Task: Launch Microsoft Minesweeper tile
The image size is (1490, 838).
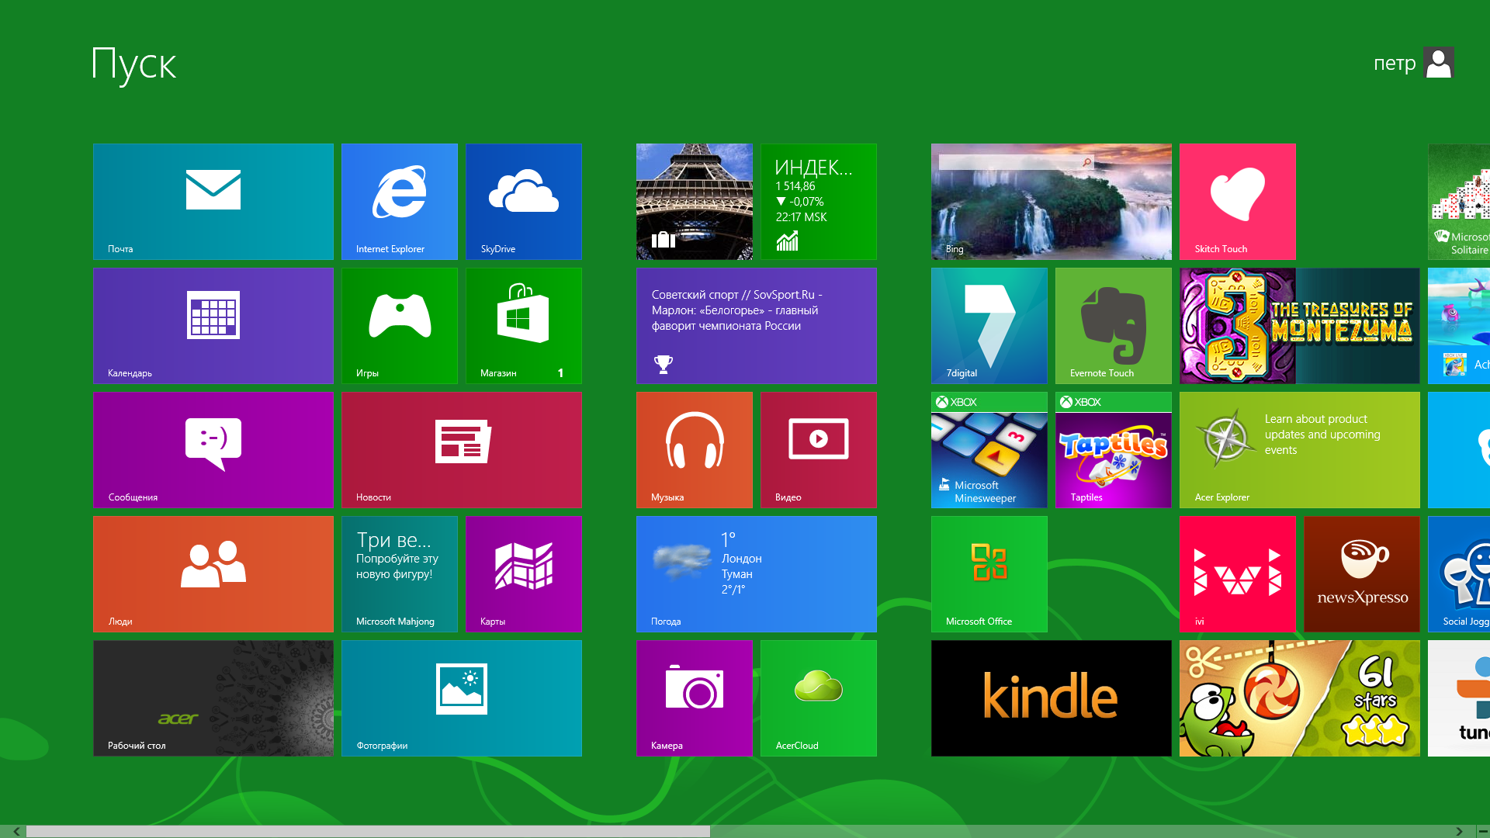Action: tap(989, 450)
